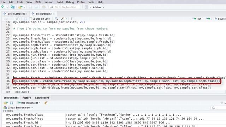The width and height of the screenshot is (226, 127).
Task: Click the my.sample.fresh.first variable row
Action: point(114,119)
